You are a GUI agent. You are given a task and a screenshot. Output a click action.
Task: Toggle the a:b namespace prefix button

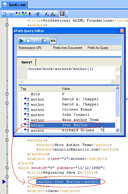point(53,41)
